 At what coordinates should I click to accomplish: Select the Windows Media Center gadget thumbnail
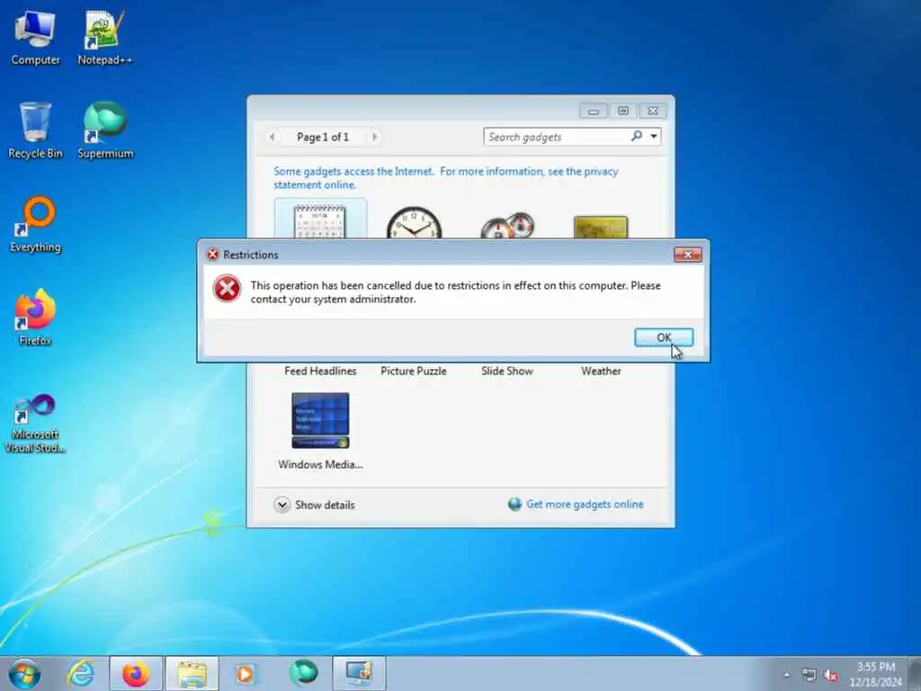[320, 421]
